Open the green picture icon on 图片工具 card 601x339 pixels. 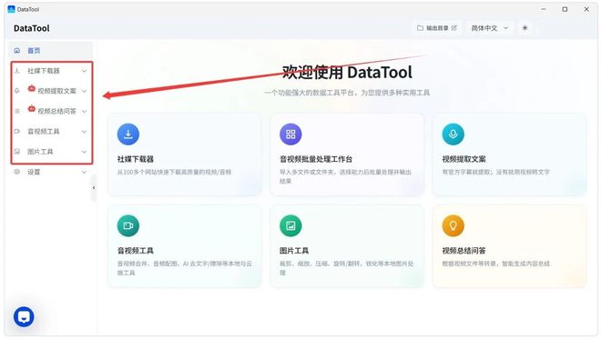click(290, 225)
